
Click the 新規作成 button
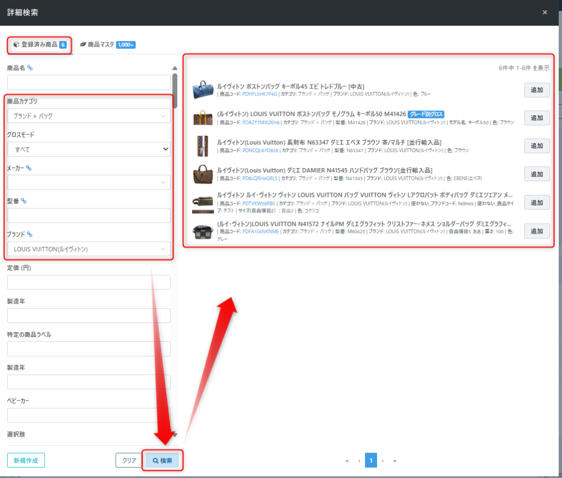[x=26, y=460]
